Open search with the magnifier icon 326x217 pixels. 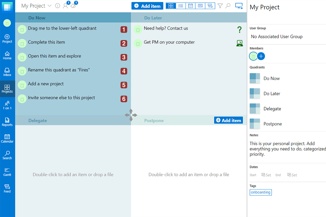click(228, 6)
